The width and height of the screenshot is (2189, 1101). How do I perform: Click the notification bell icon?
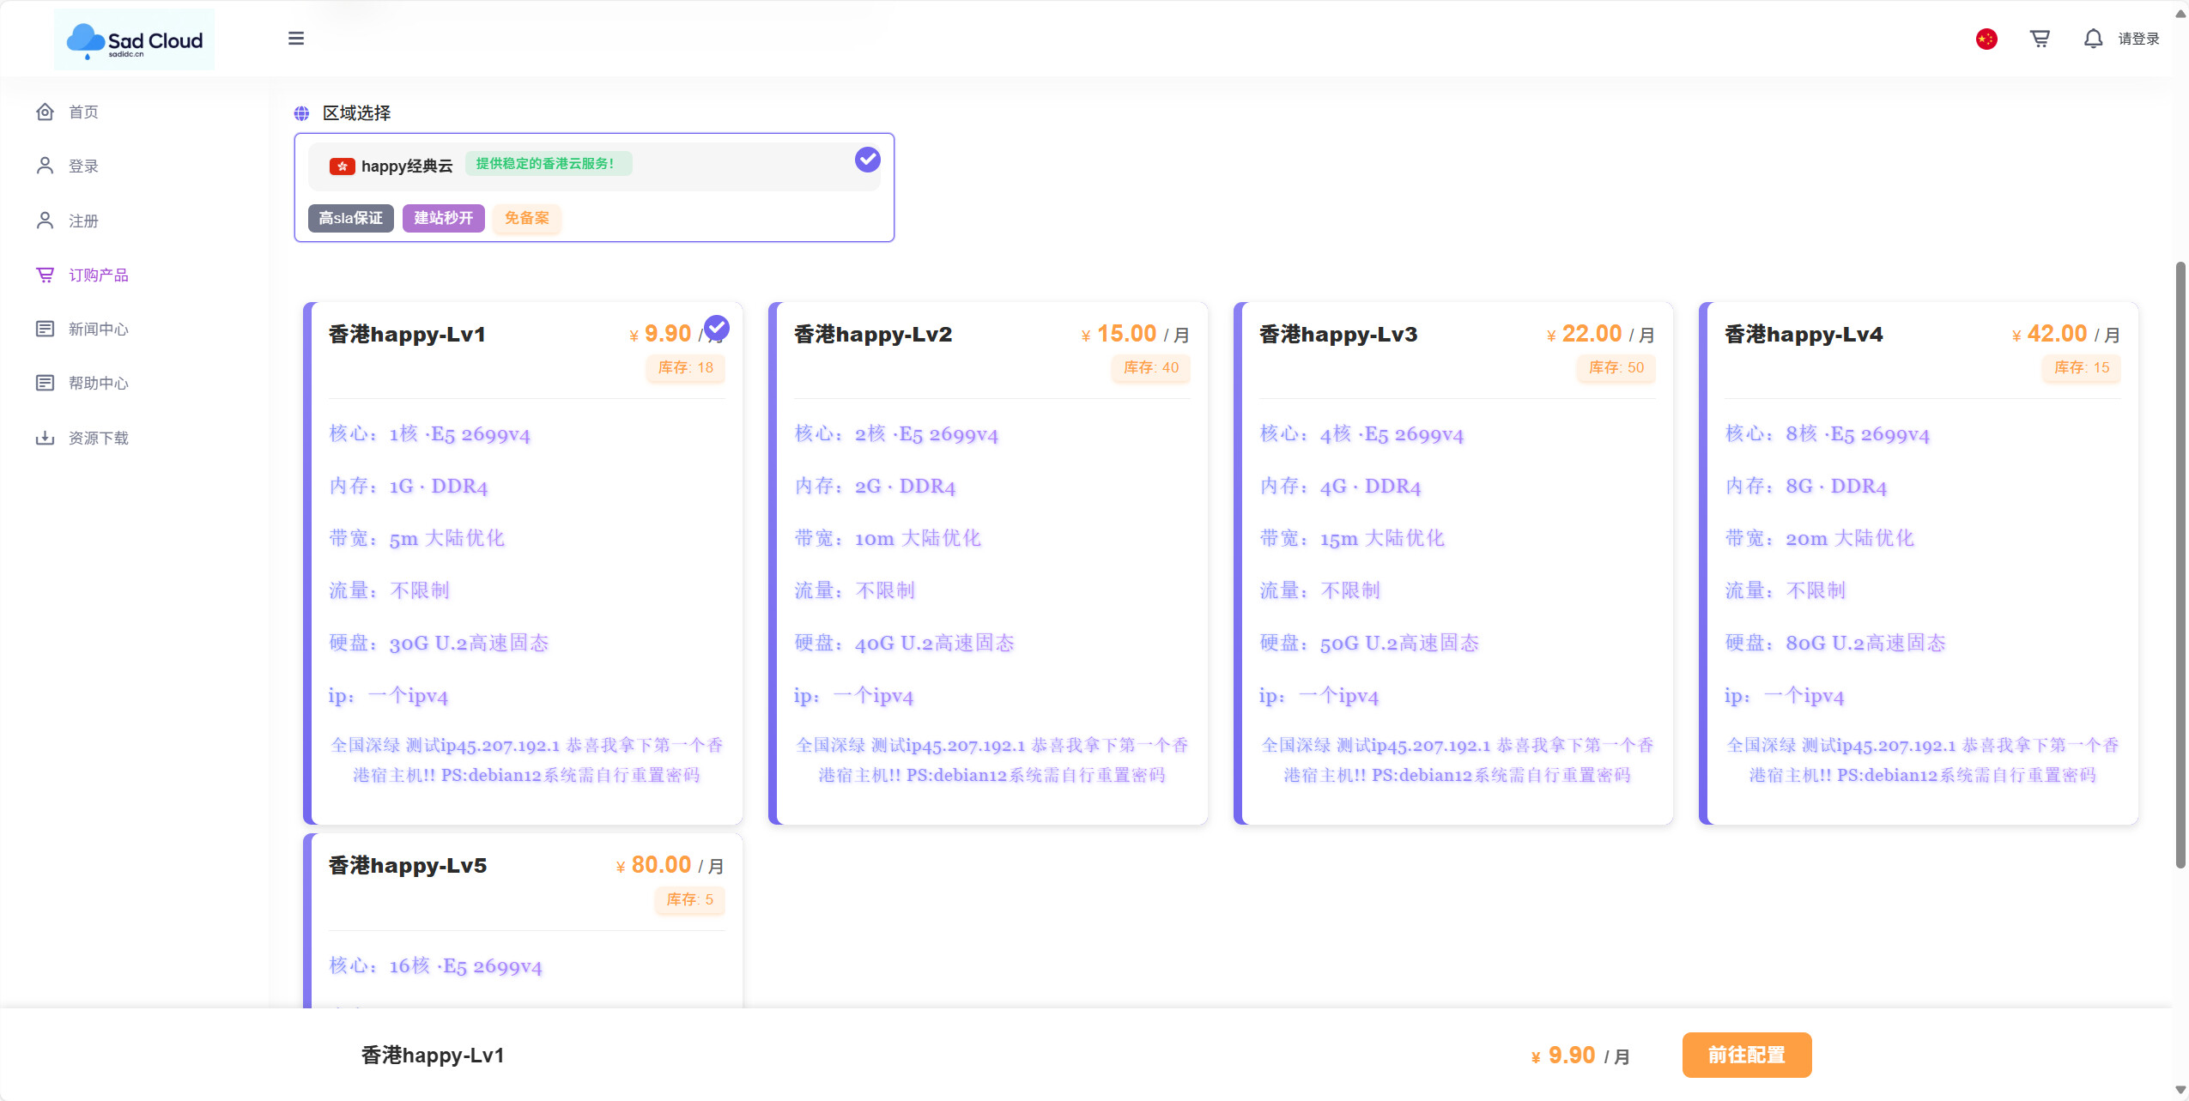click(2093, 39)
